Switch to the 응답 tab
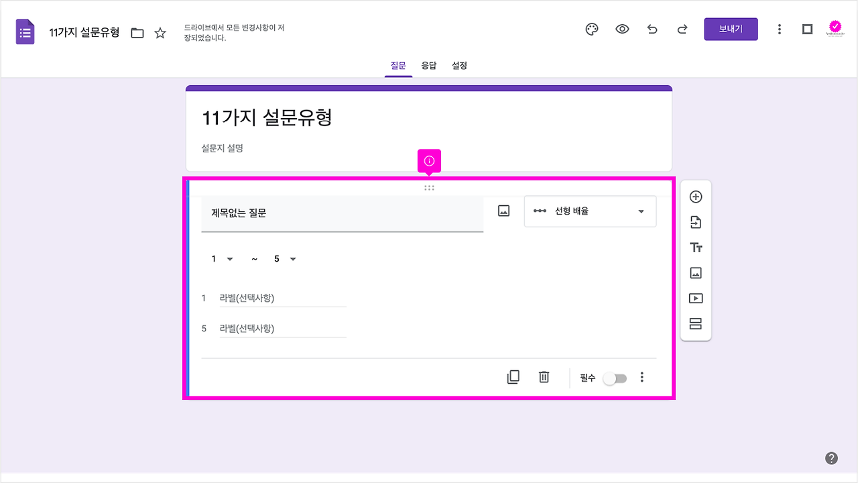 (429, 65)
